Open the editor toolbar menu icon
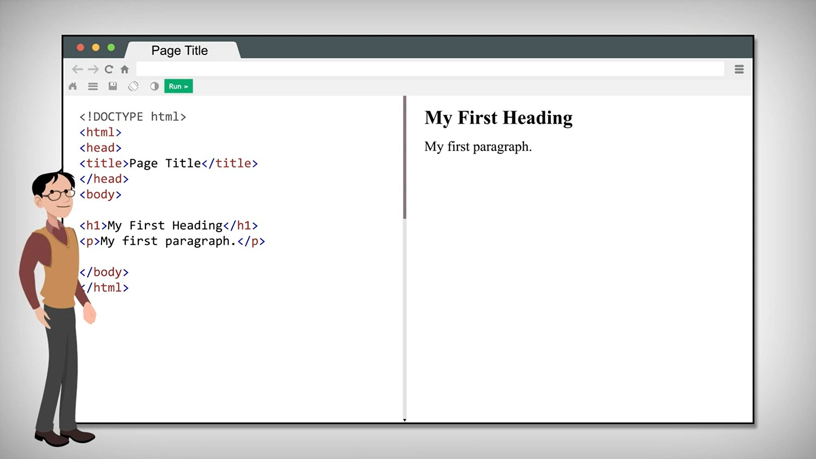 pyautogui.click(x=93, y=86)
